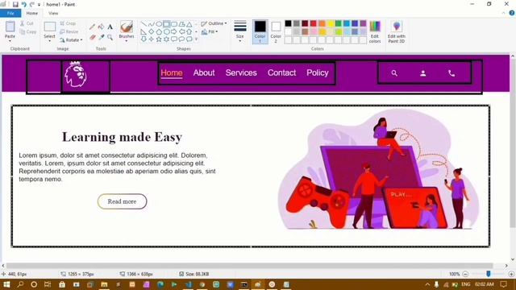Choose the Diamond shape

pyautogui.click(x=151, y=32)
